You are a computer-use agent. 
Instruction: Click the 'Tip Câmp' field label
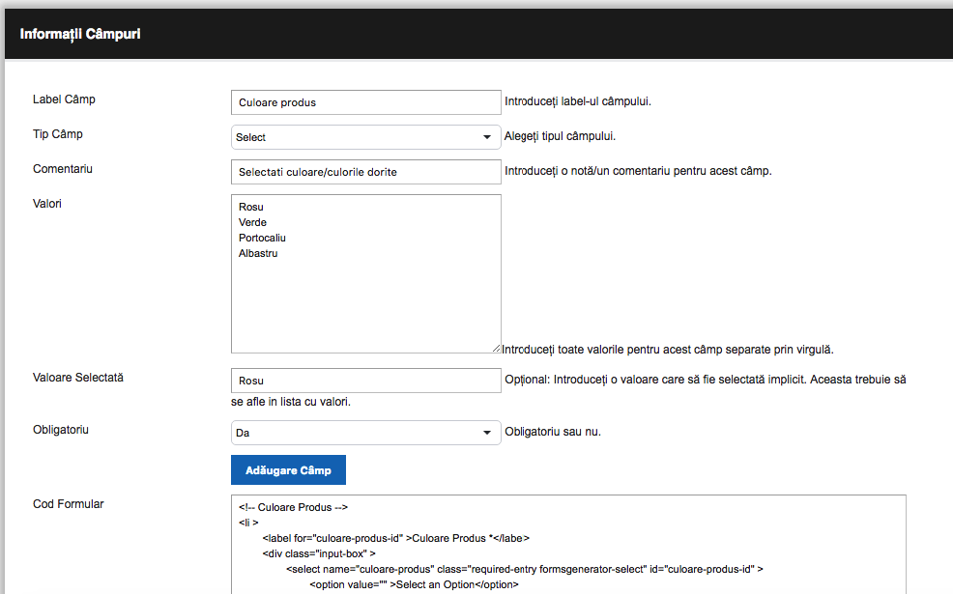click(x=58, y=134)
